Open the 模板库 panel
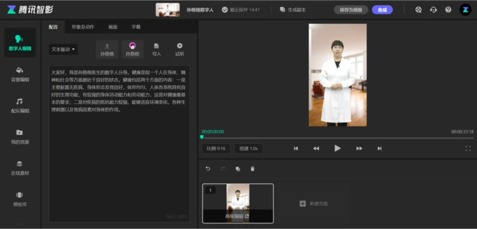This screenshot has width=477, height=229. 20,199
